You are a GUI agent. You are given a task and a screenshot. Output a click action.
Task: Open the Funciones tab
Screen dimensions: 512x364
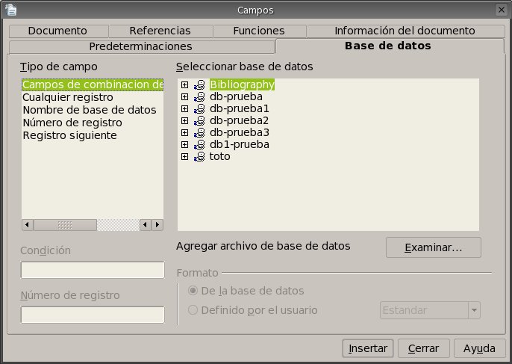pos(258,31)
